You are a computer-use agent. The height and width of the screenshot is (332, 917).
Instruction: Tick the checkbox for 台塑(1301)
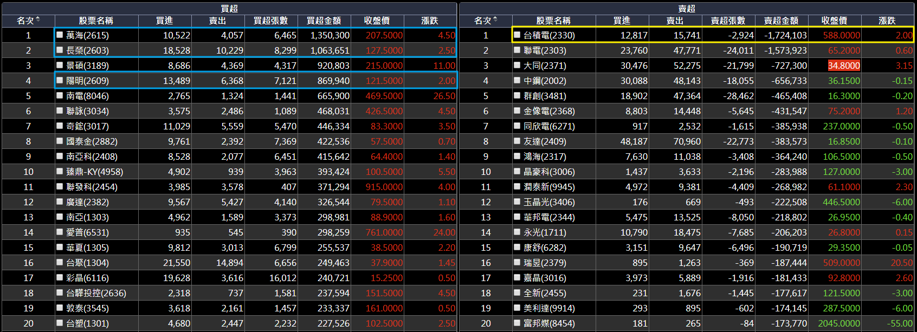[x=60, y=323]
